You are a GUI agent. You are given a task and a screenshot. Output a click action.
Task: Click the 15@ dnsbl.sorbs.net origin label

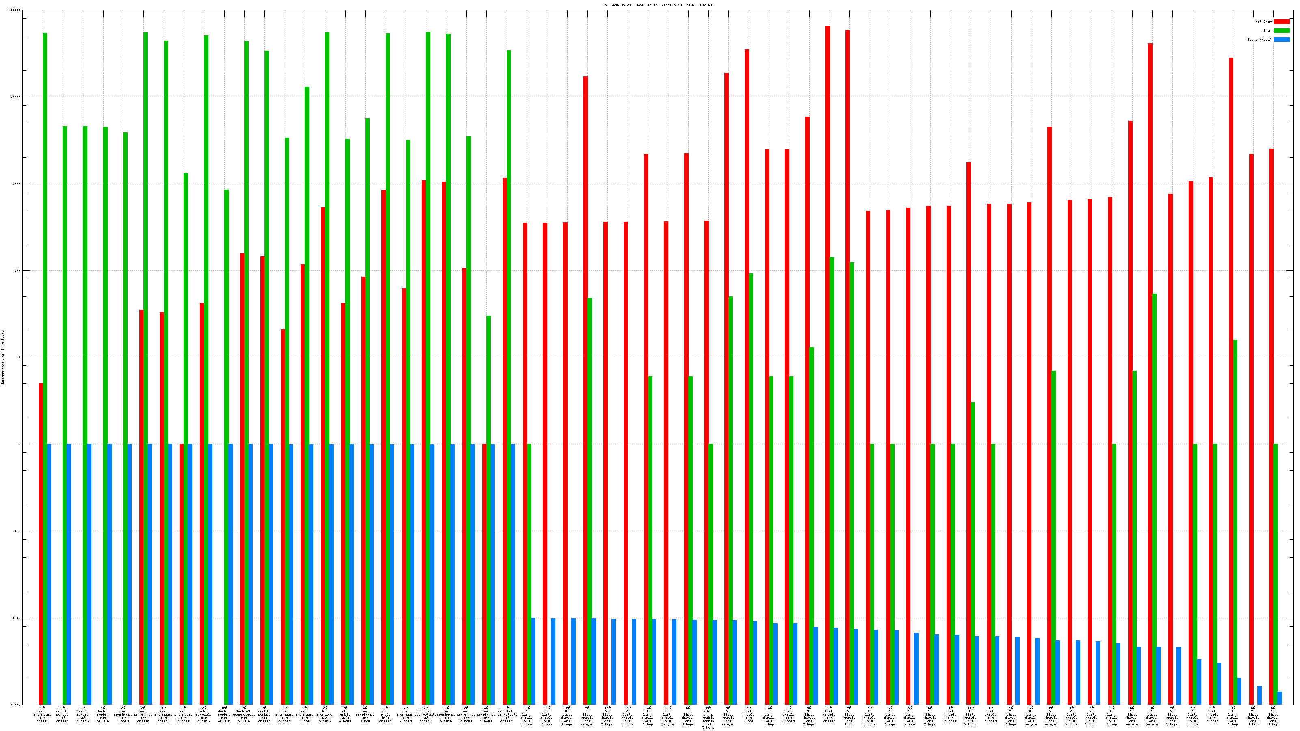point(224,714)
